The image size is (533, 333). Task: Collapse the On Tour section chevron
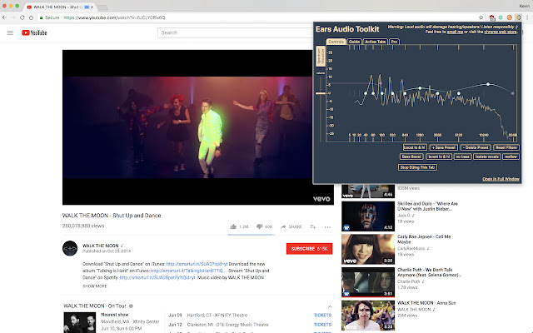coord(329,306)
